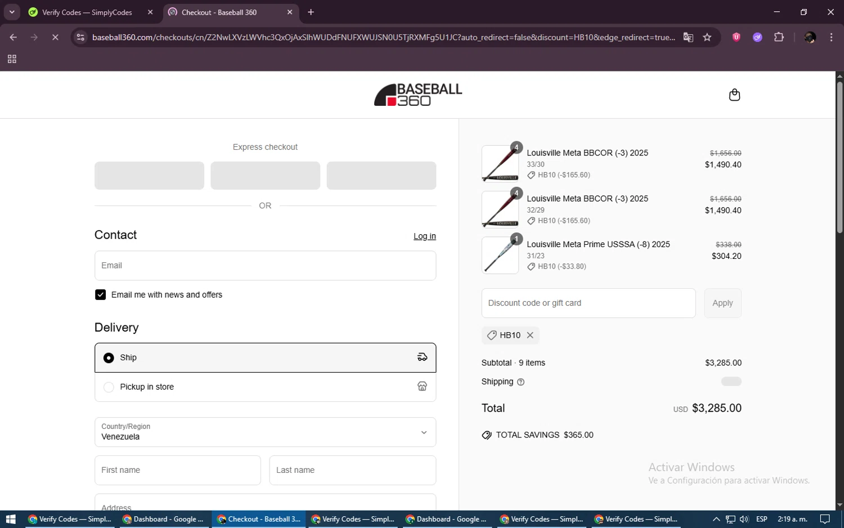
Task: Show hidden system tray icons
Action: tap(716, 519)
